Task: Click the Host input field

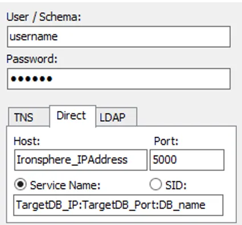Action: point(81,160)
